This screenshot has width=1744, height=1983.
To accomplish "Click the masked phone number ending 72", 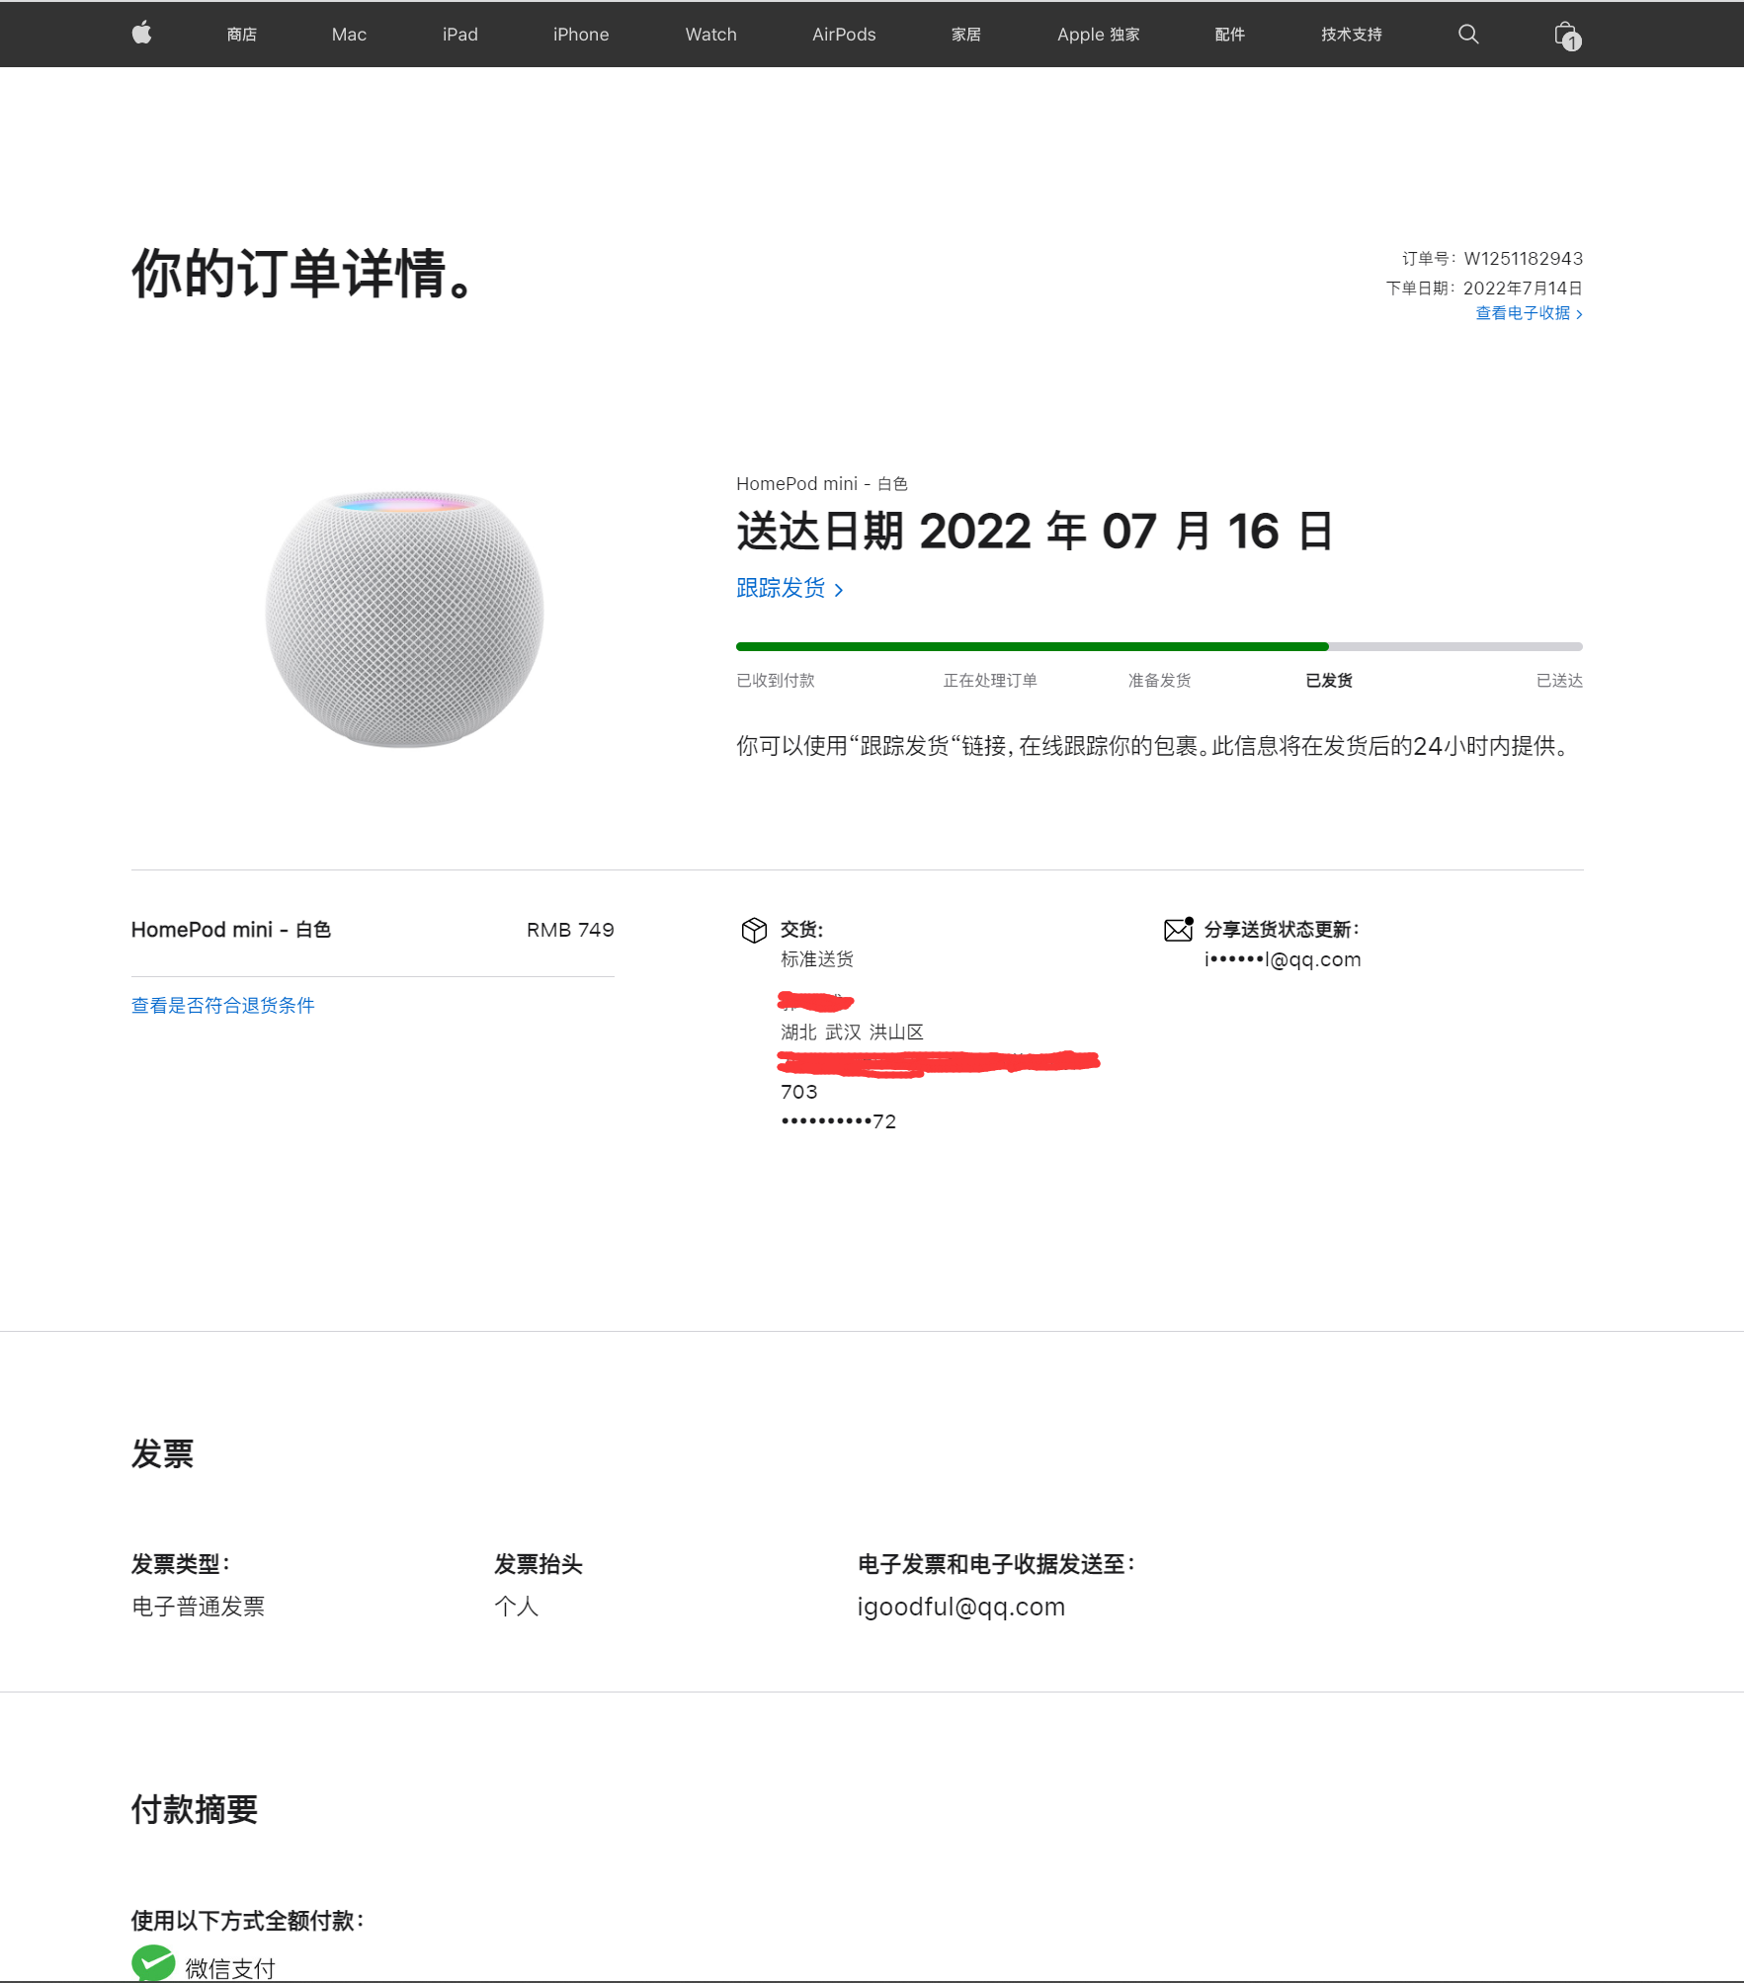I will [839, 1121].
